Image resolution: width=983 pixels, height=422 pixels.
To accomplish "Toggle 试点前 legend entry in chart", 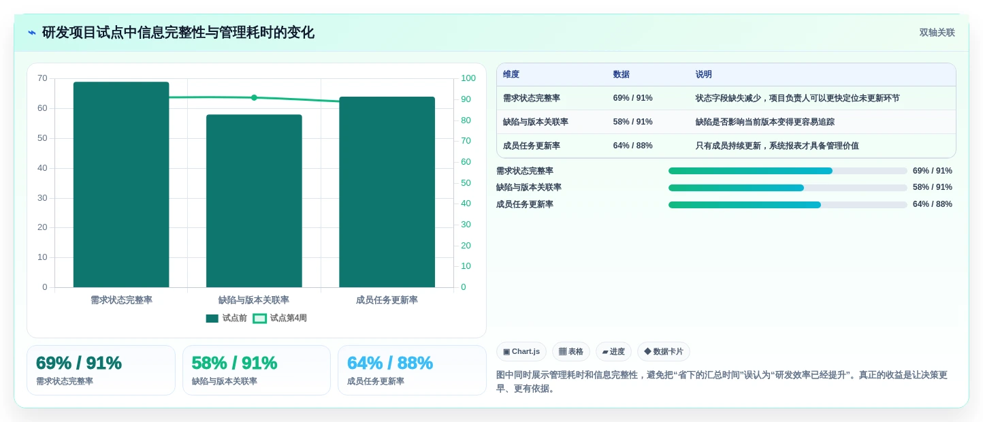I will [226, 318].
